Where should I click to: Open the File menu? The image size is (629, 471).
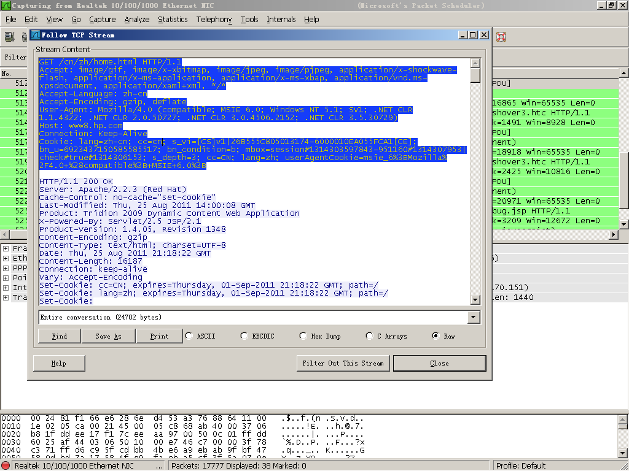[x=11, y=19]
